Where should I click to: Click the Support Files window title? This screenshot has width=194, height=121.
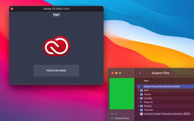160,73
